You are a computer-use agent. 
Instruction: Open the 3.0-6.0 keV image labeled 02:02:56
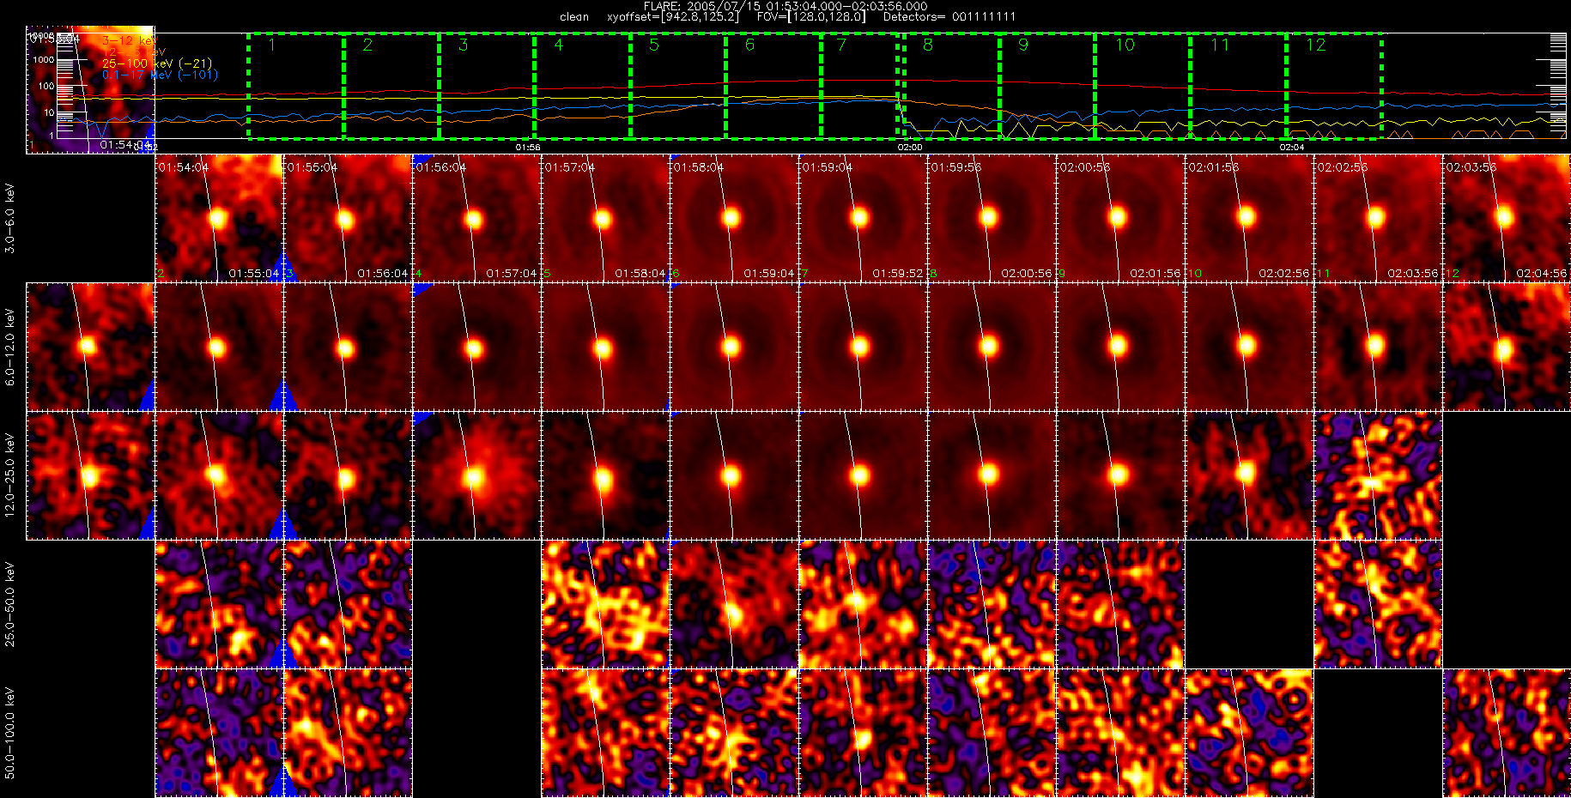click(1378, 218)
